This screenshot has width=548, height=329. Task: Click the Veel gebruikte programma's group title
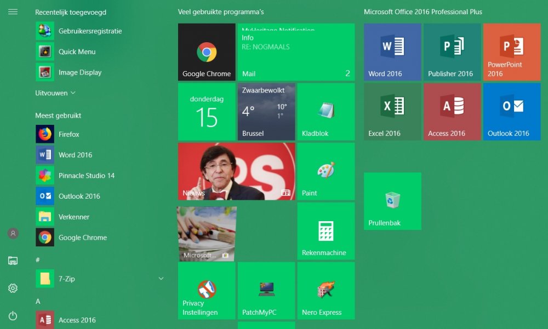click(221, 12)
